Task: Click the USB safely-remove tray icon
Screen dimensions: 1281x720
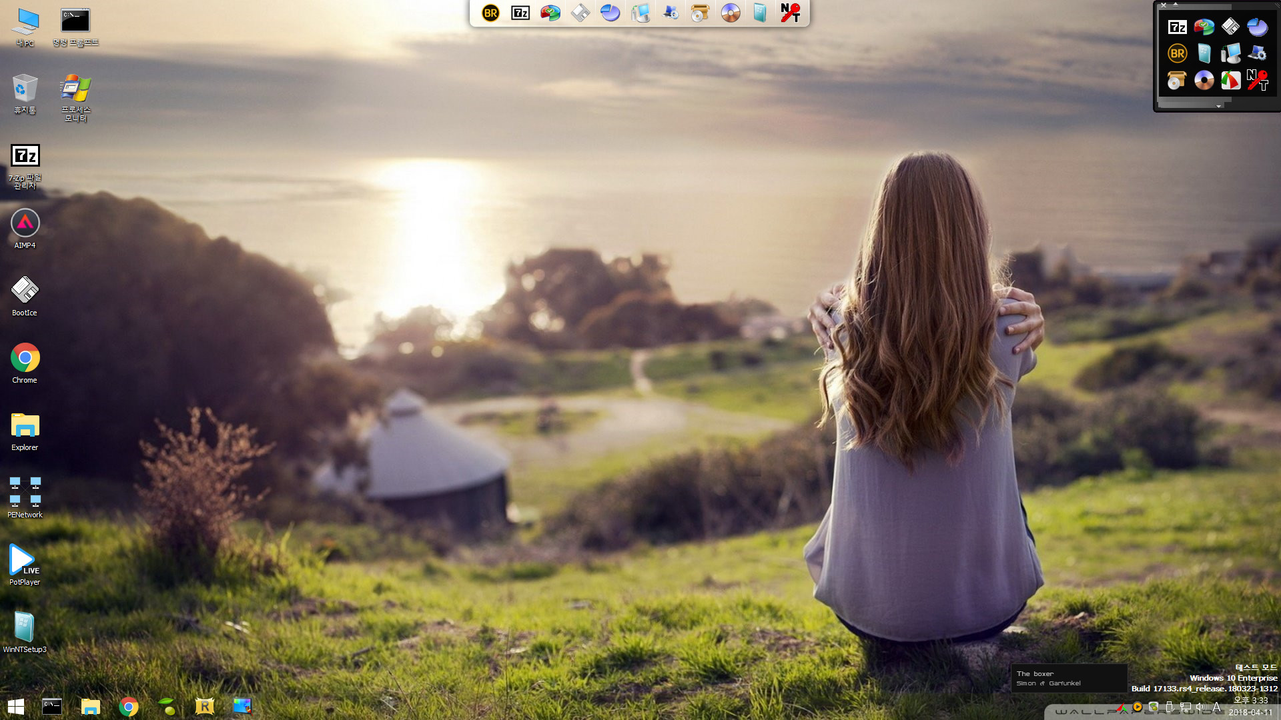Action: pyautogui.click(x=1170, y=707)
